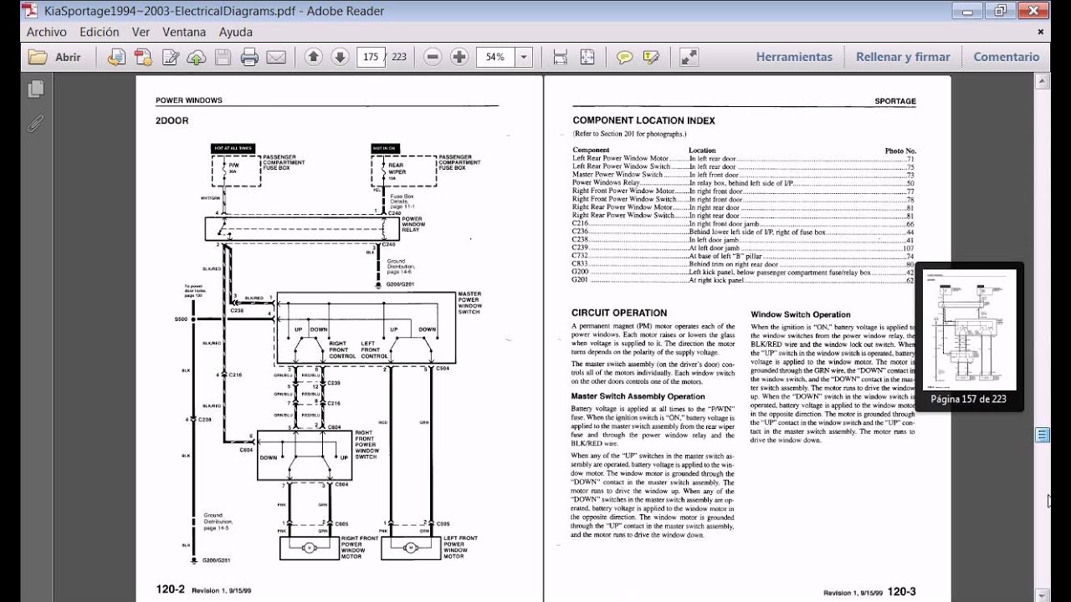This screenshot has width=1071, height=602.
Task: Click the Component column header
Action: coord(591,150)
